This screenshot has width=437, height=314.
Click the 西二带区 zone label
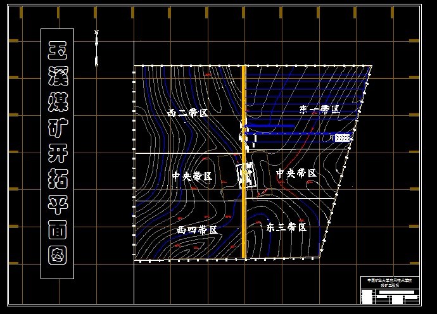(187, 113)
